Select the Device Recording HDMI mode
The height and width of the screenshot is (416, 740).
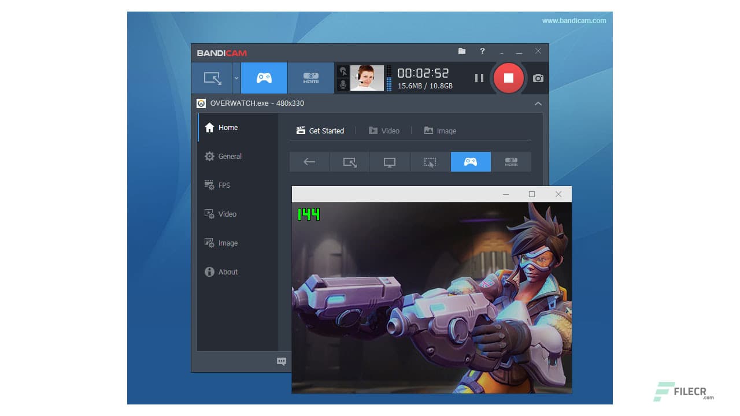click(310, 78)
